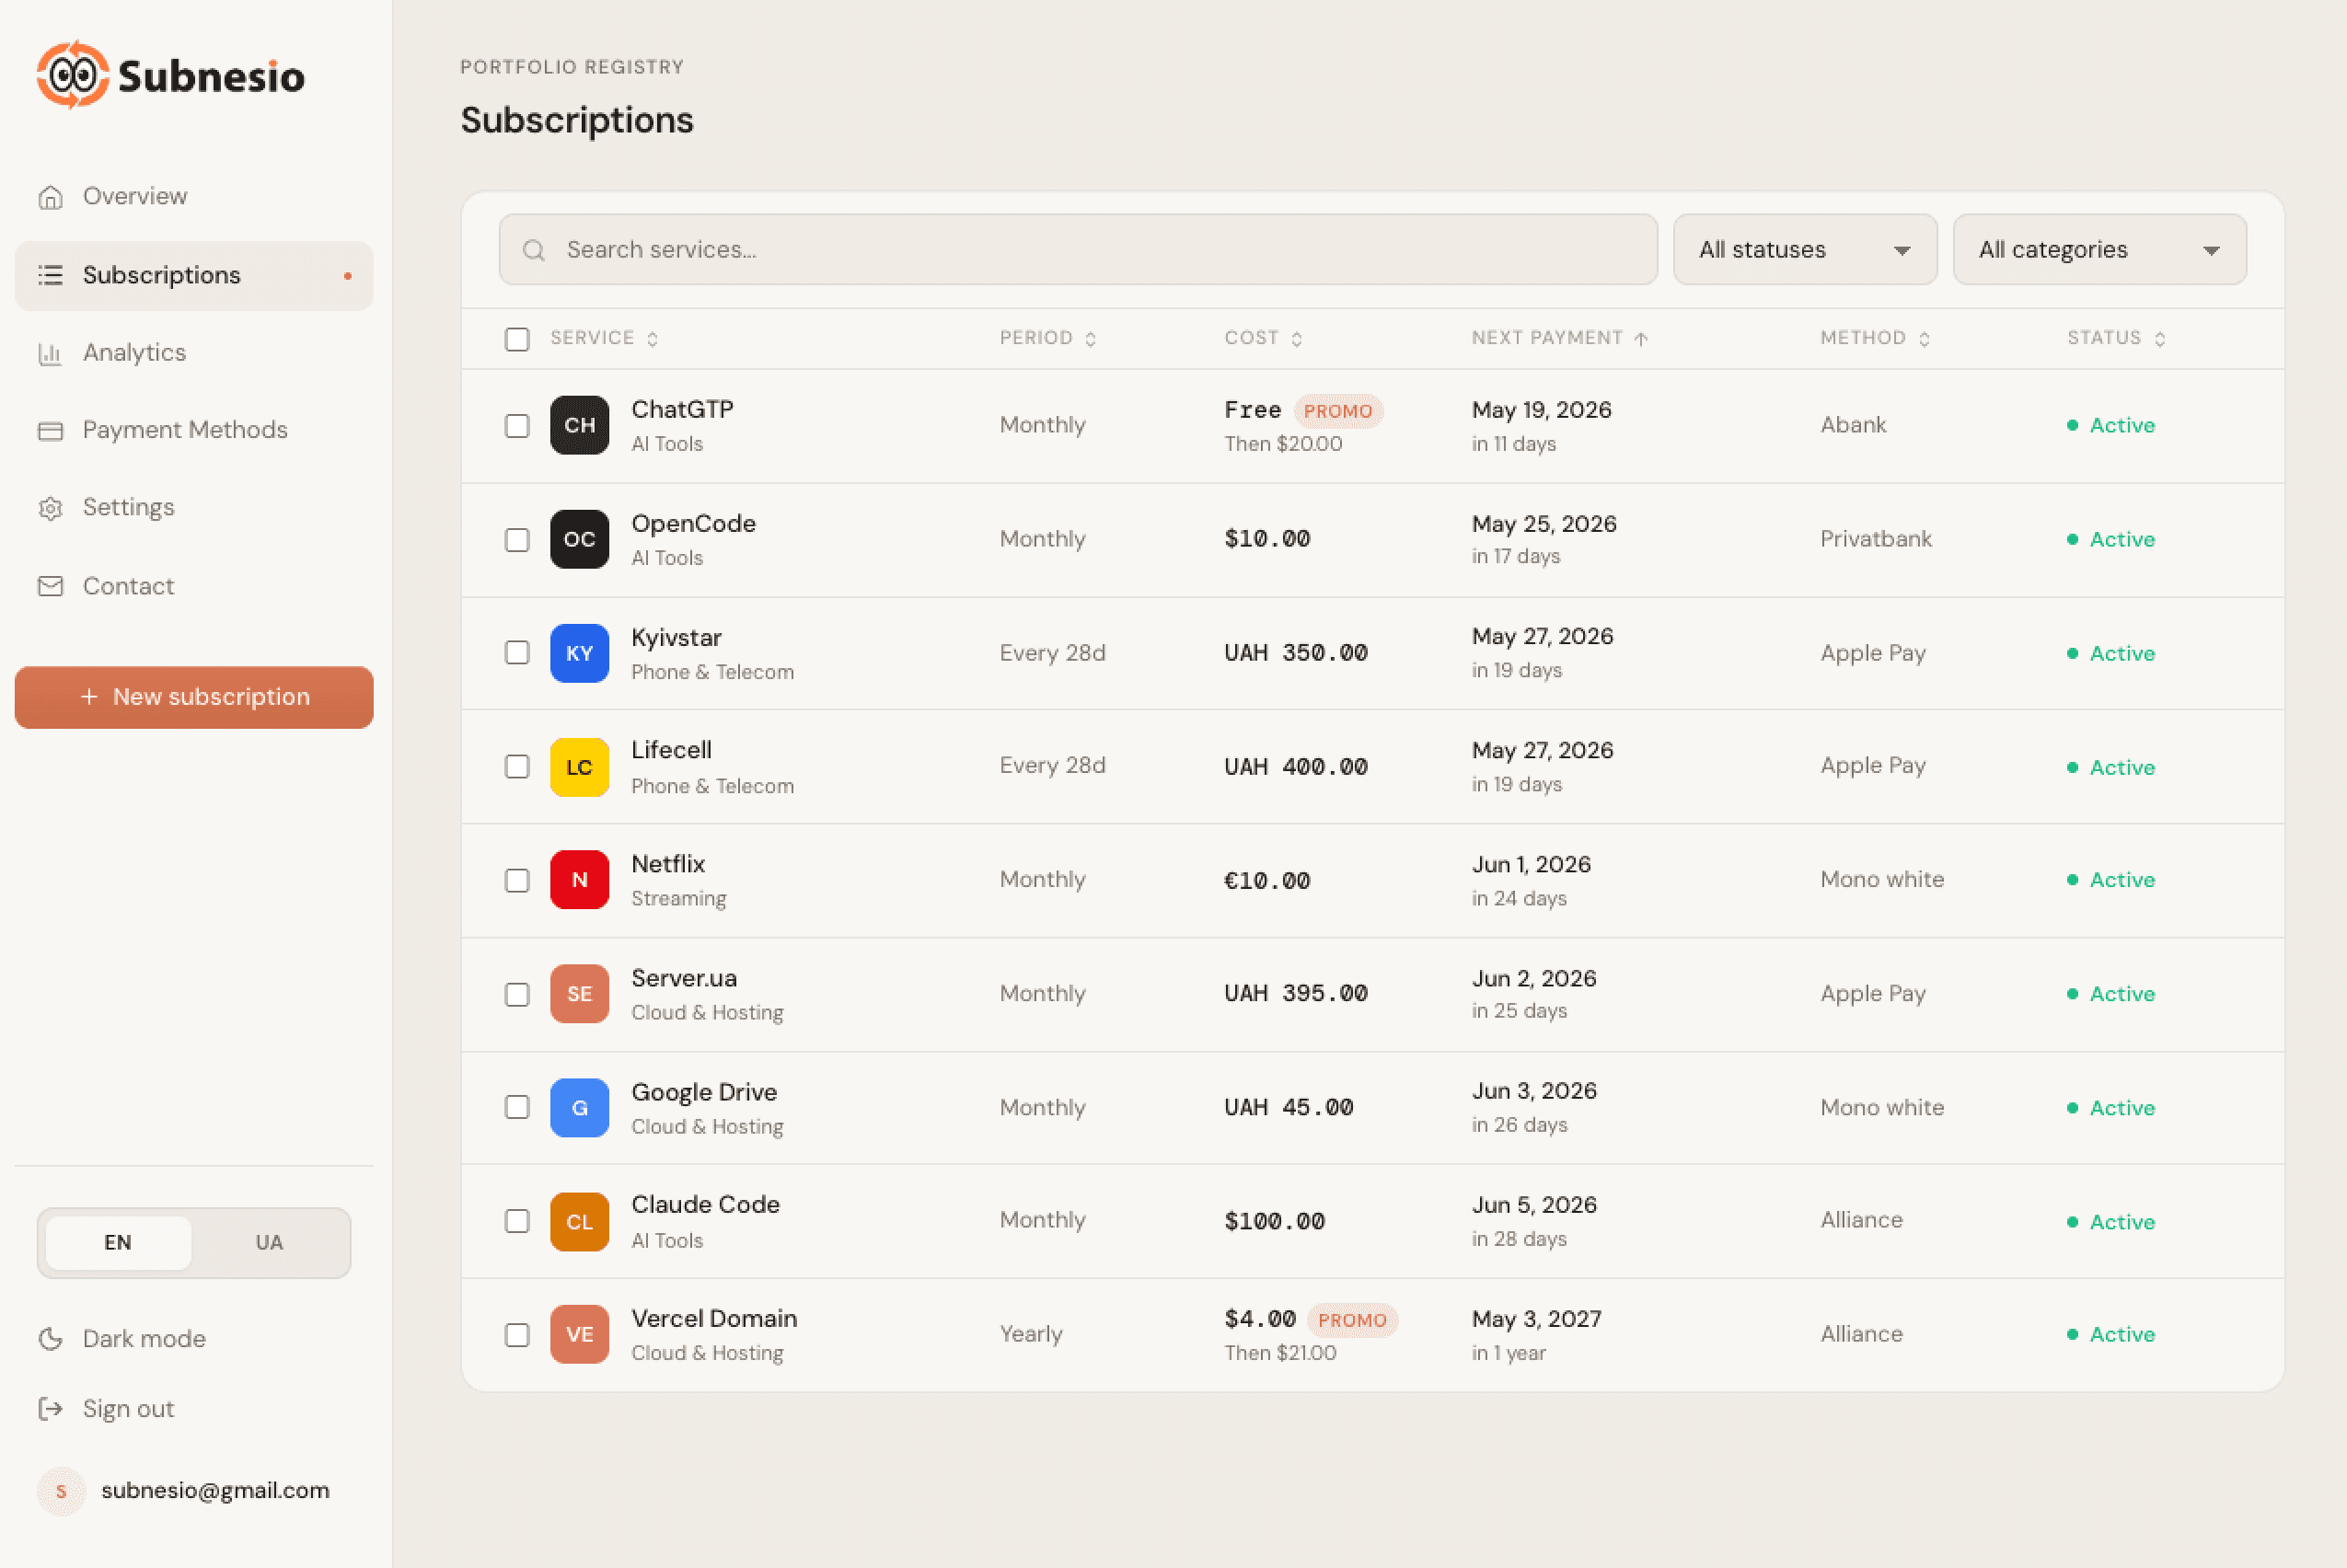
Task: Sort the table by Cost column
Action: click(1263, 338)
